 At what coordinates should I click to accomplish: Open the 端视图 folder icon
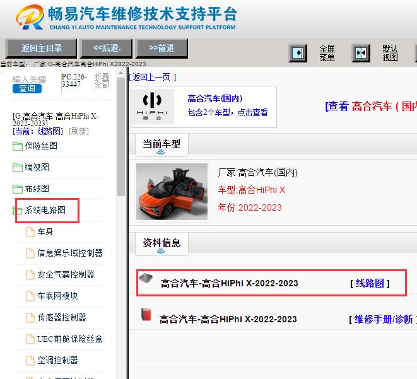[x=18, y=168]
